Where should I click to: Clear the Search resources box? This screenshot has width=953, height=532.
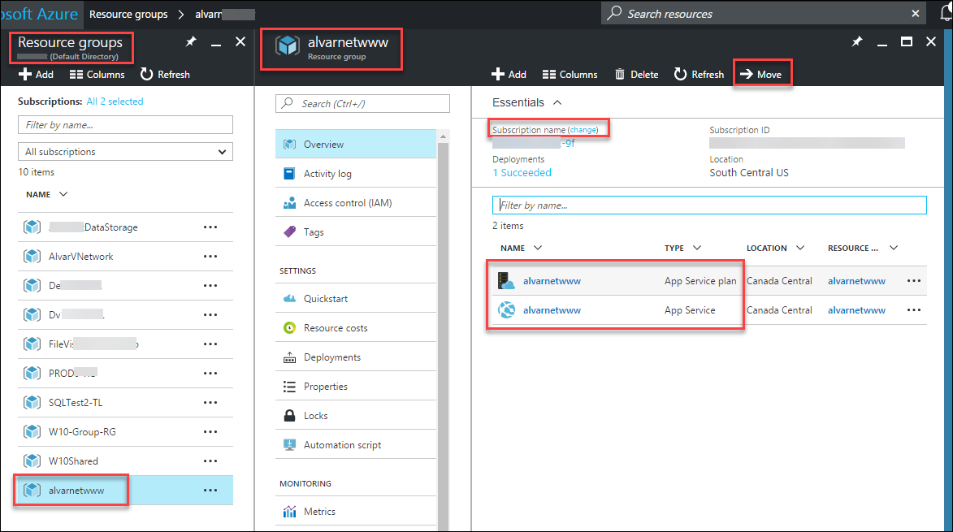[916, 13]
